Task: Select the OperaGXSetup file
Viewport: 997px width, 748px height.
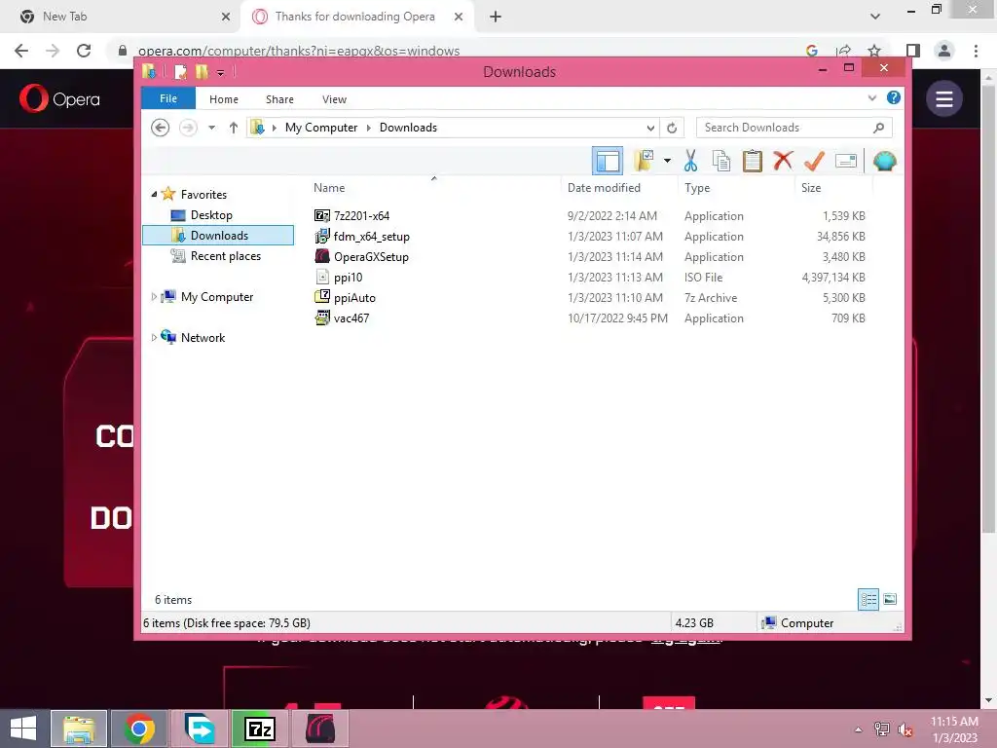Action: 371,257
